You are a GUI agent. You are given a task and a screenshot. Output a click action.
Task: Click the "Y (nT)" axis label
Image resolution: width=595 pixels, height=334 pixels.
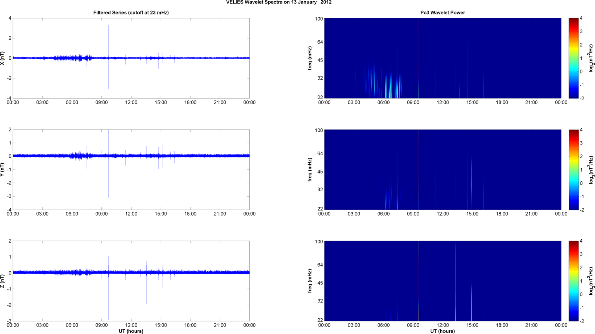click(3, 170)
